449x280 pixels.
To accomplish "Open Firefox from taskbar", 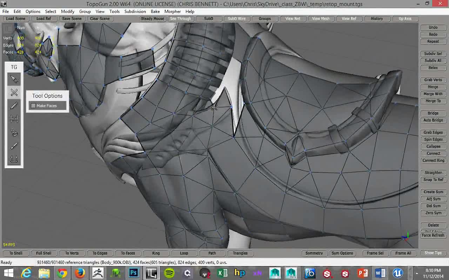I will tap(80, 273).
